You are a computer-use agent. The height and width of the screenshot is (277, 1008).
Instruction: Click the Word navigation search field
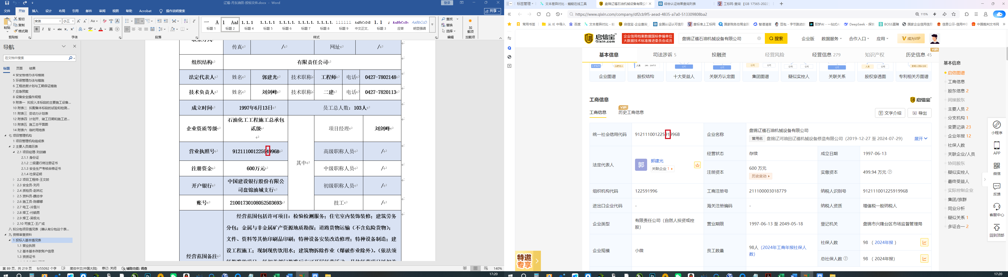(35, 58)
